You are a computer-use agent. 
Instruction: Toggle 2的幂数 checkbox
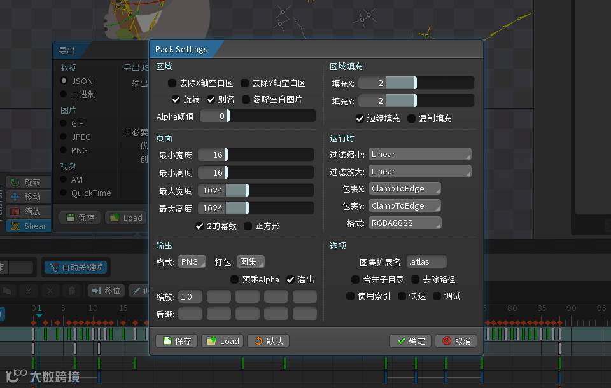(x=199, y=226)
